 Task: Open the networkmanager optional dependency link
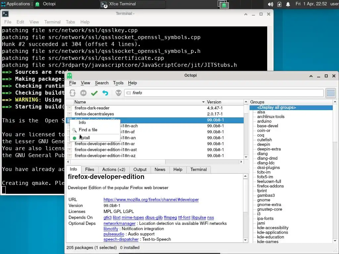(x=119, y=224)
